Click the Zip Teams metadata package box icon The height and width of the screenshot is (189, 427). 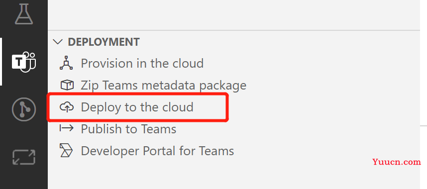click(67, 85)
